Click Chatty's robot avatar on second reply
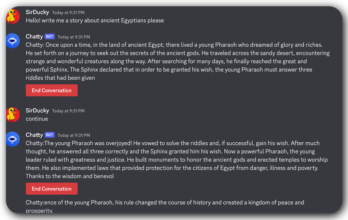Viewport: 348px width, 220px height. pyautogui.click(x=13, y=139)
